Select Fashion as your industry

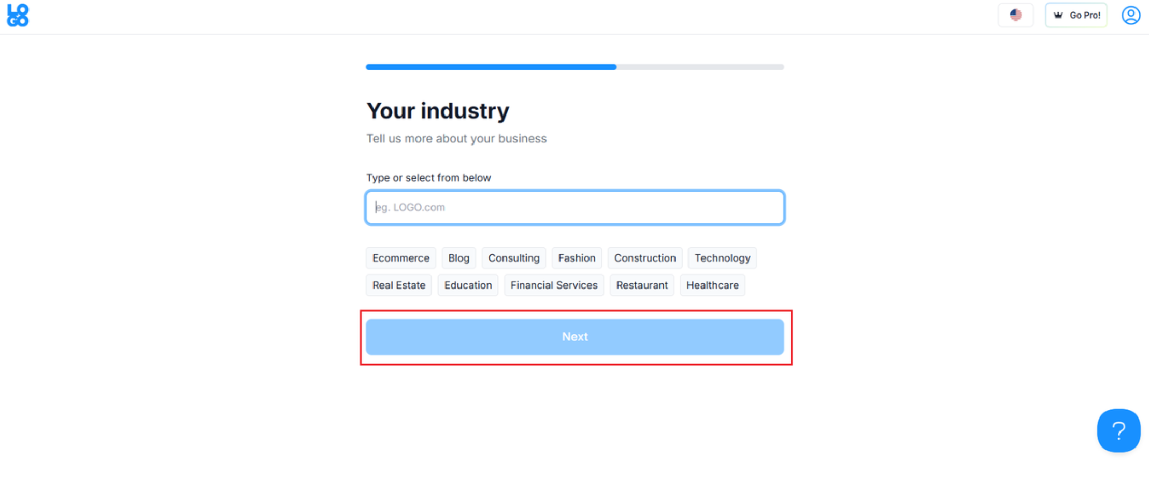coord(577,258)
